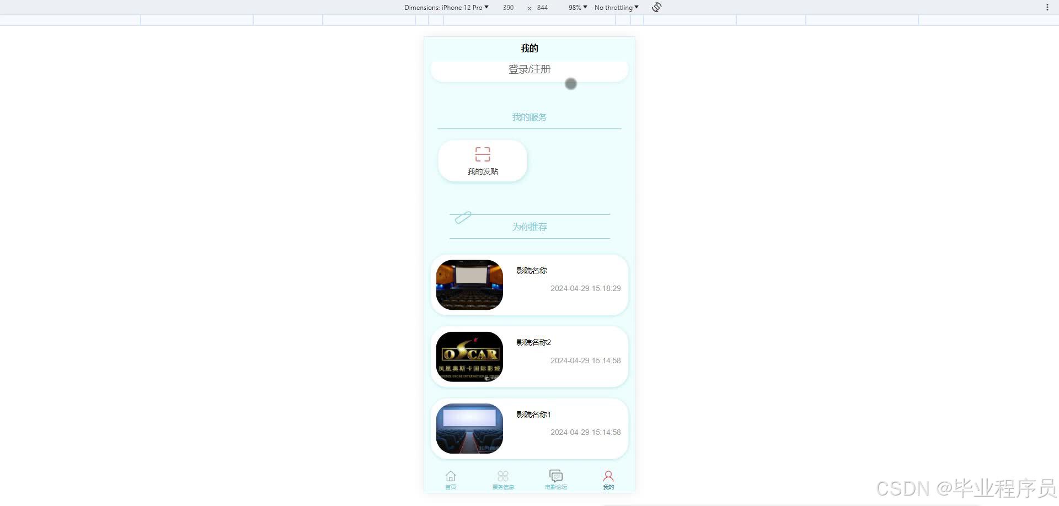Click timestamp 2024-04-29 15:18:29
Image resolution: width=1059 pixels, height=506 pixels.
point(586,288)
